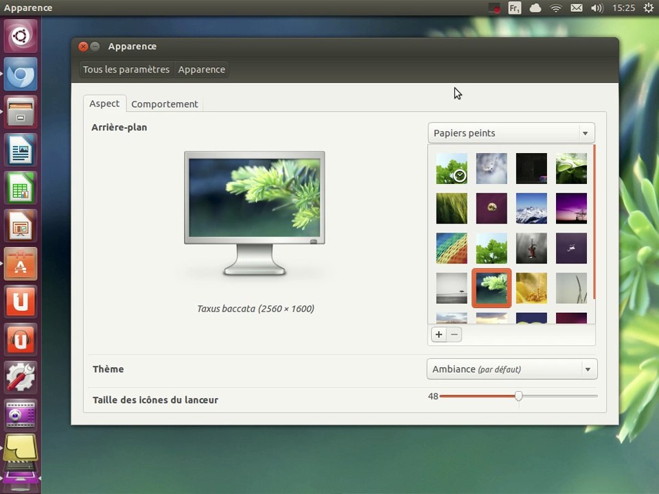659x494 pixels.
Task: Open the session power gear menu
Action: (649, 8)
